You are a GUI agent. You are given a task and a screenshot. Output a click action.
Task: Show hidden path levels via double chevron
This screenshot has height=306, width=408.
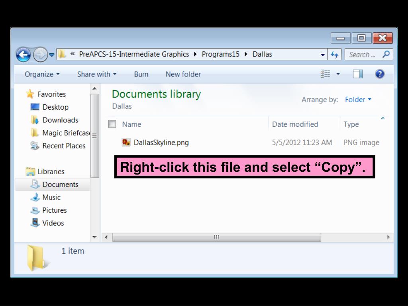[x=73, y=54]
